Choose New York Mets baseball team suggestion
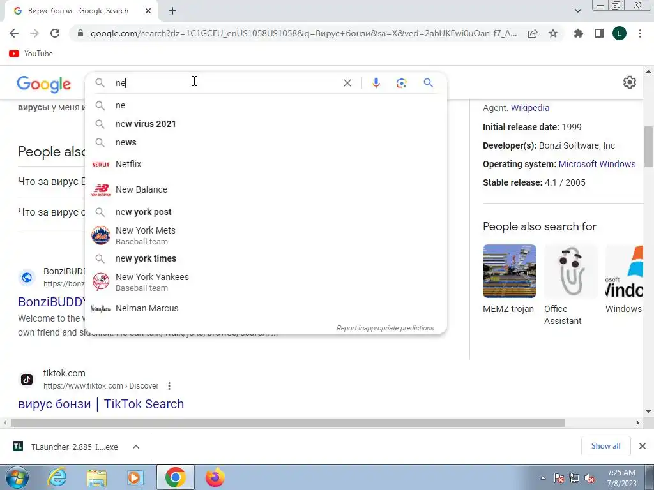654x490 pixels. click(266, 235)
